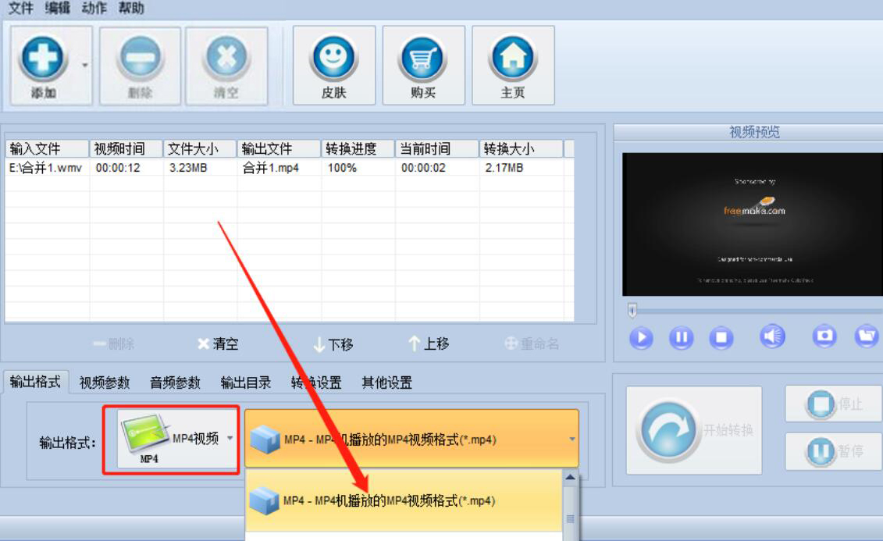Viewport: 883px width, 541px height.
Task: Take a snapshot with the camera icon
Action: click(824, 336)
